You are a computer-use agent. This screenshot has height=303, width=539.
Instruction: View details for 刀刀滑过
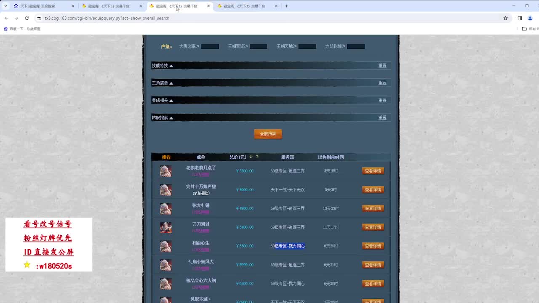point(373,227)
